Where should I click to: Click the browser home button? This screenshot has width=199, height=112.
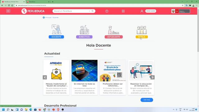12,5
